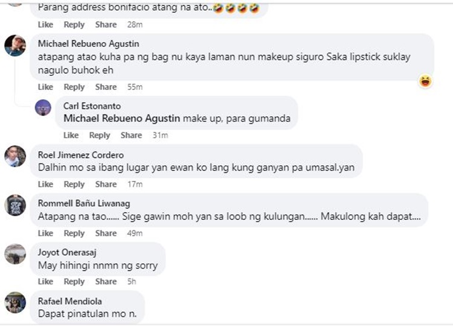The height and width of the screenshot is (326, 453).
Task: Click the Carl Estonanto name link
Action: pyautogui.click(x=91, y=106)
